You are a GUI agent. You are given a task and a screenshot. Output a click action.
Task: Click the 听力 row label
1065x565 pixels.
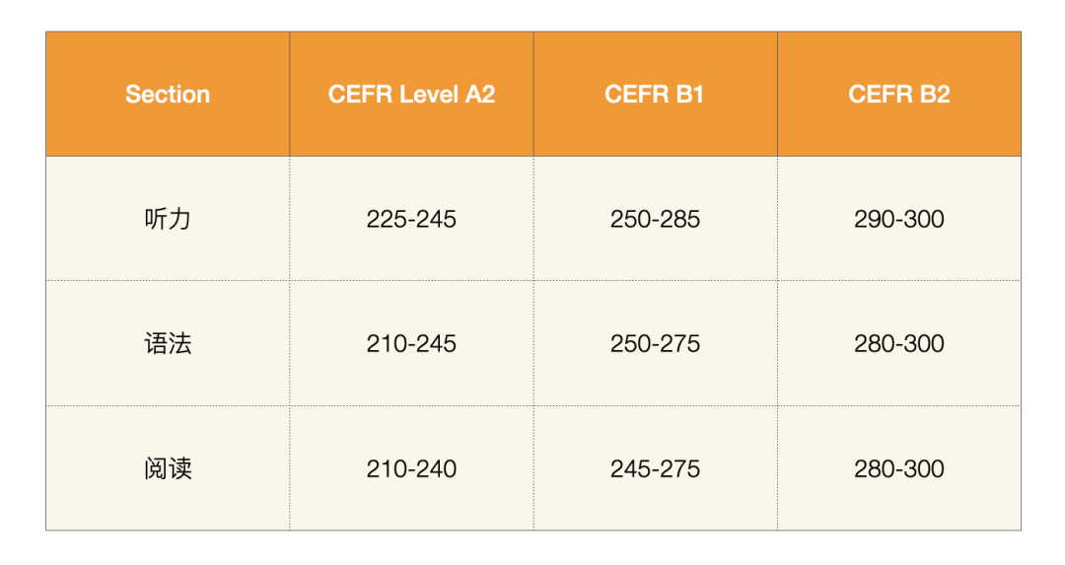[168, 219]
